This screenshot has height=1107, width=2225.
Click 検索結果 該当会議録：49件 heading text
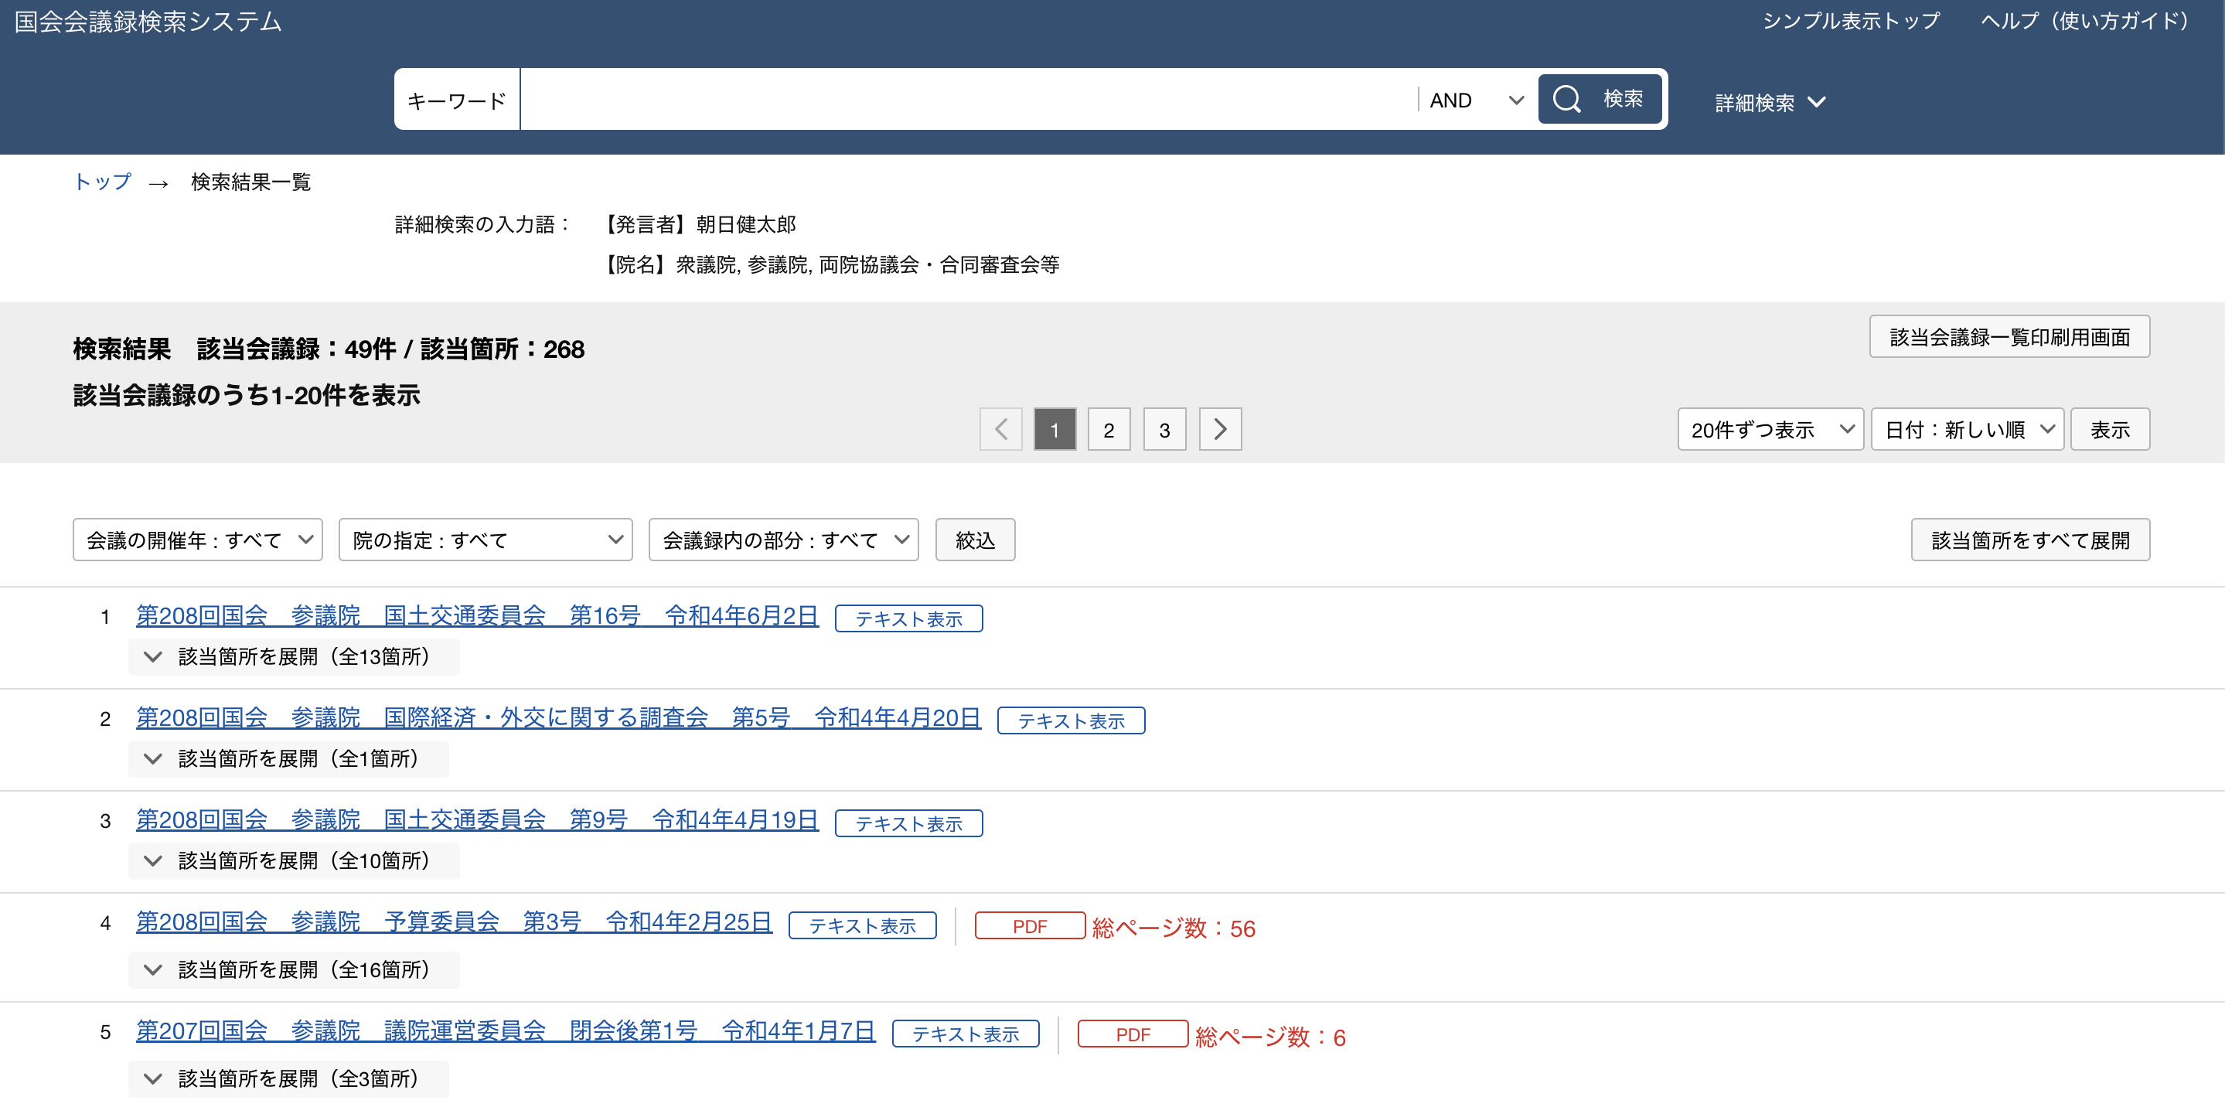tap(329, 349)
